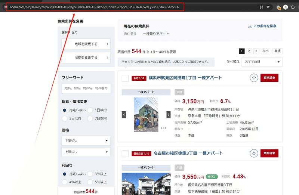Click 資料請求 button for the 横浜市鶴見区 listing
The width and height of the screenshot is (299, 195).
[x=269, y=78]
